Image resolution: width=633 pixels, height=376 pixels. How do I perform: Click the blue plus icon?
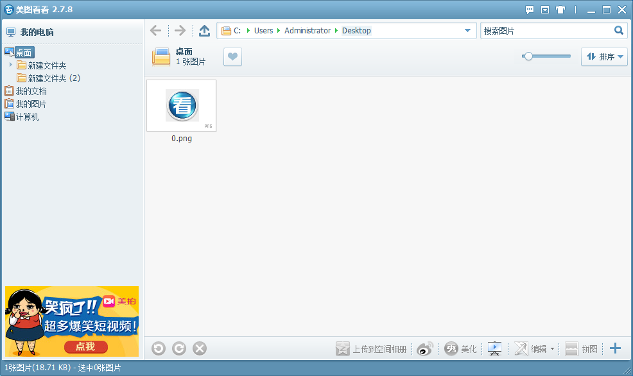[x=615, y=348]
